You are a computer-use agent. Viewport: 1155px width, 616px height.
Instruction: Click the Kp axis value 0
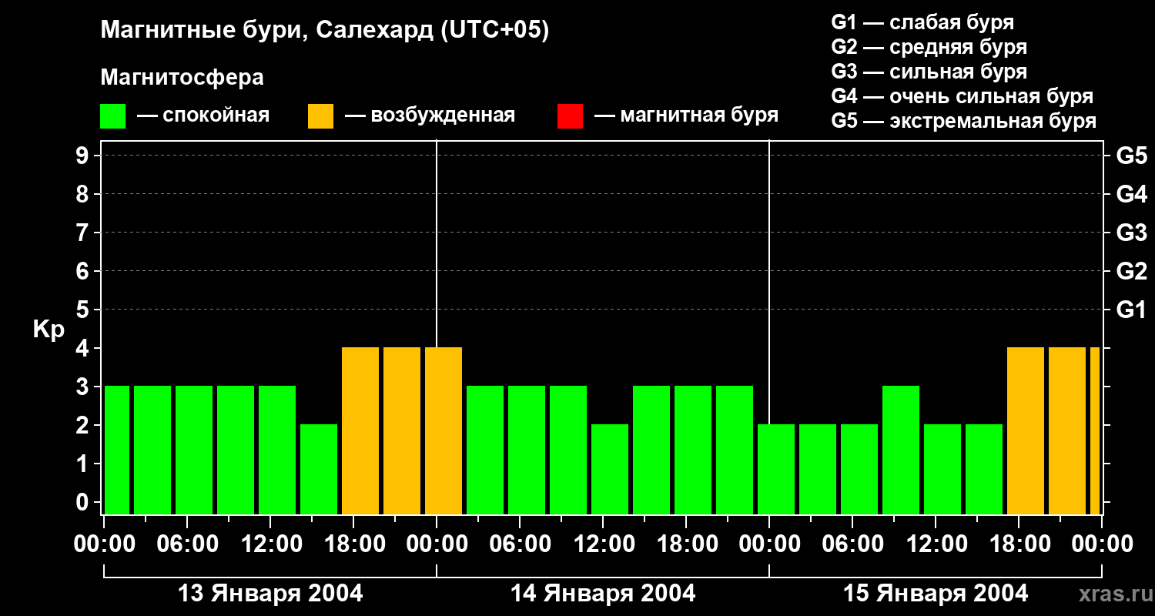click(x=84, y=502)
